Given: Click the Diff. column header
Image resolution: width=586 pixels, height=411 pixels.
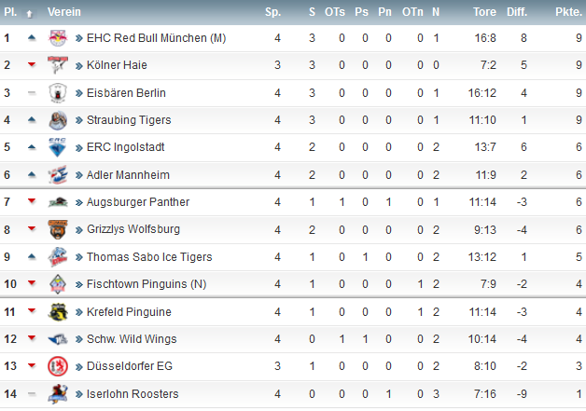Looking at the screenshot, I should pos(517,12).
